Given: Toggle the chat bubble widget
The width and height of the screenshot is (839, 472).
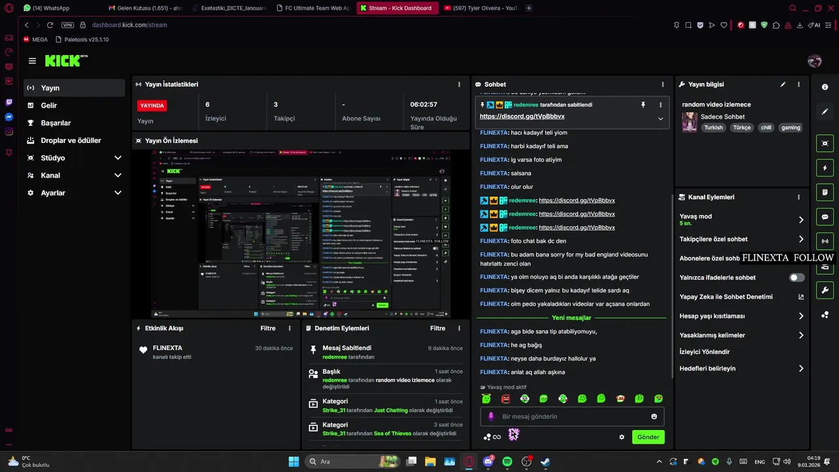Looking at the screenshot, I should (x=825, y=217).
